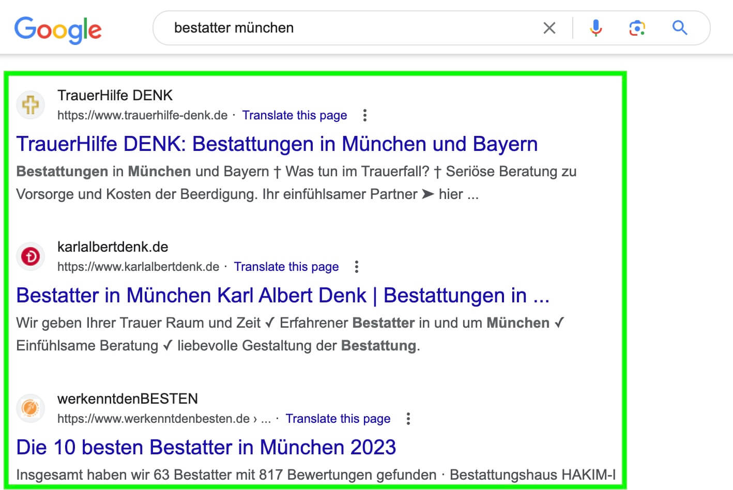Open three-dot menu for werkenntdenBESTEN result
This screenshot has height=490, width=733.
(408, 419)
